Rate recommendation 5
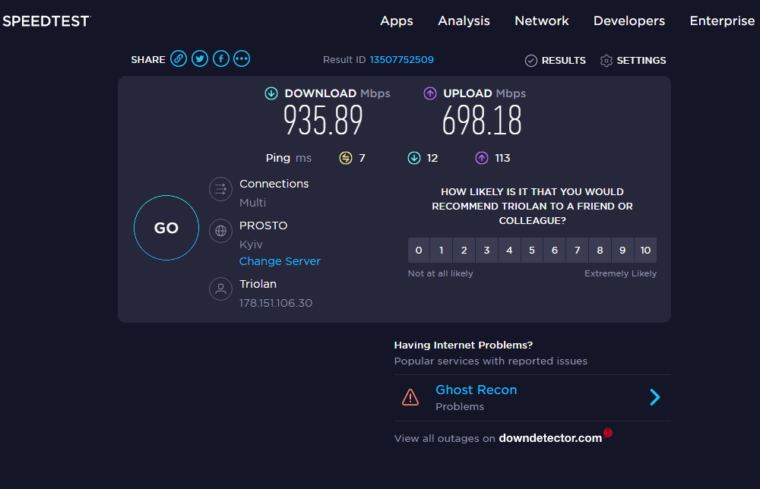Viewport: 760px width, 489px height. click(532, 251)
